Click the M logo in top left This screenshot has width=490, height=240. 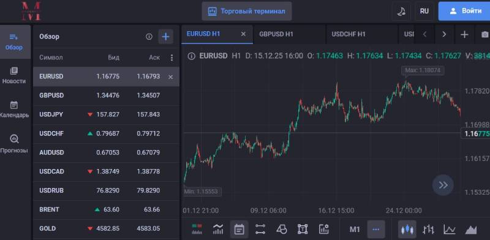coord(31,11)
